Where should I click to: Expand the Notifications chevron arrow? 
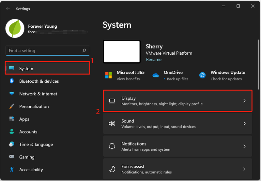pos(244,146)
